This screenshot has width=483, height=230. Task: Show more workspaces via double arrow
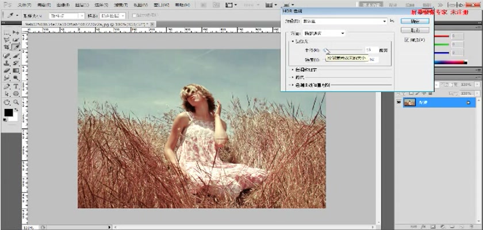click(441, 5)
